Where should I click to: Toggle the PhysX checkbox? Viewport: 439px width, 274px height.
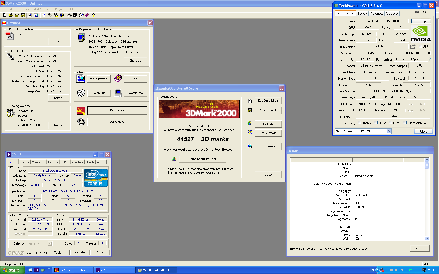pyautogui.click(x=390, y=123)
